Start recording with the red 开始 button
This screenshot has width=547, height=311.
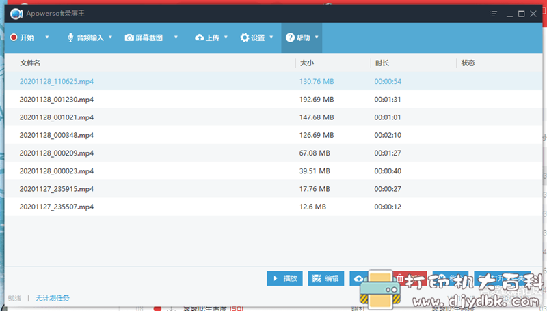pyautogui.click(x=22, y=38)
